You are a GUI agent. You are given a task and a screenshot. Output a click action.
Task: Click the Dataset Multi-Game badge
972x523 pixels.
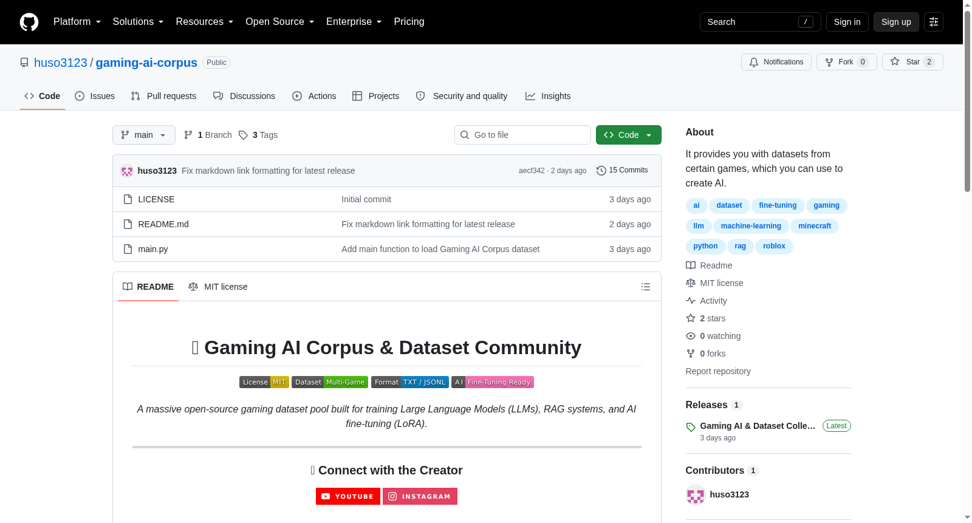(330, 382)
